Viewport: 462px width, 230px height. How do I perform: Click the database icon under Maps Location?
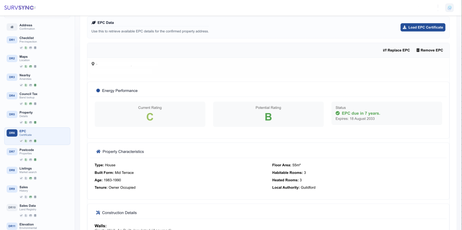click(x=35, y=67)
